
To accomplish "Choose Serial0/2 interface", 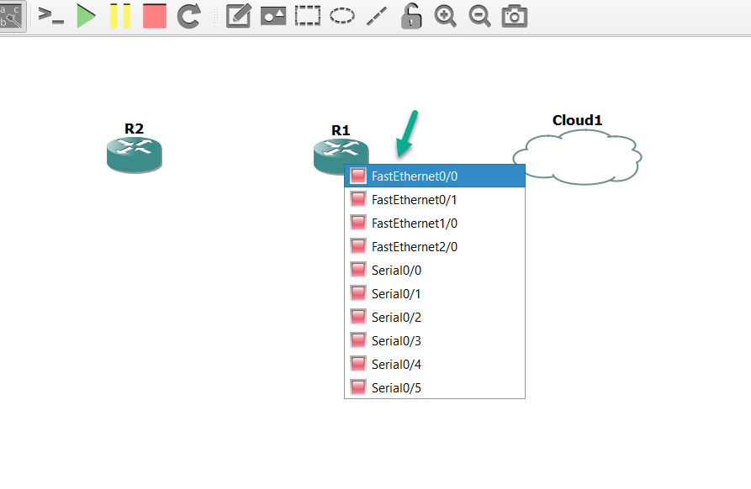I will click(x=435, y=317).
